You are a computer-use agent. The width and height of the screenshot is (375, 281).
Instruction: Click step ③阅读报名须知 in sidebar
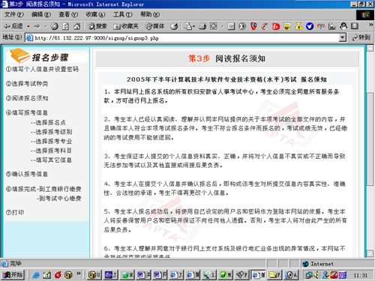click(x=27, y=98)
